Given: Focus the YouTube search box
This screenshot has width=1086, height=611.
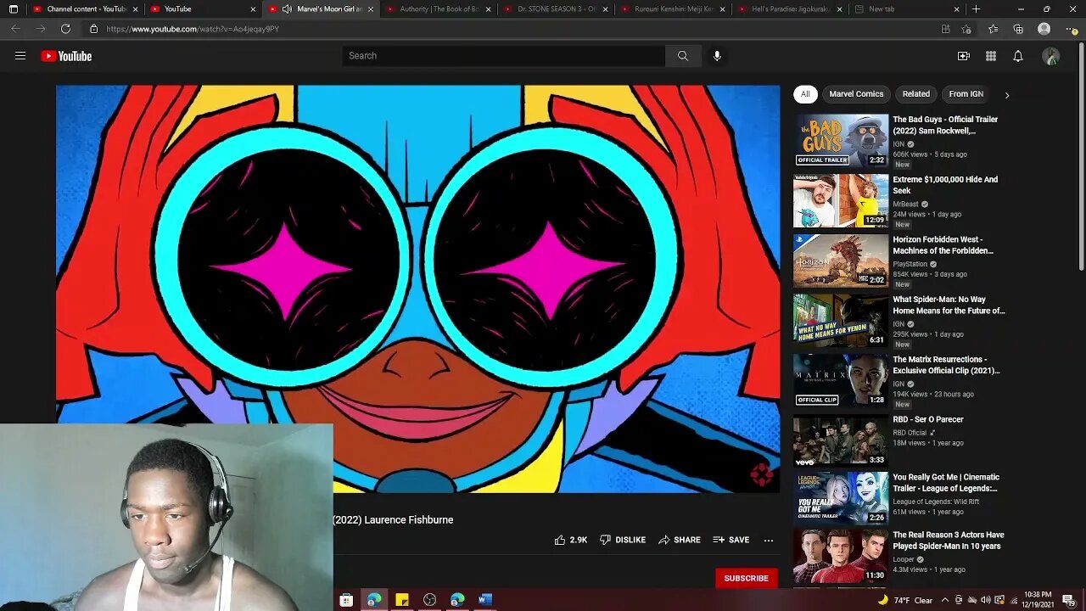Looking at the screenshot, I should click(504, 56).
